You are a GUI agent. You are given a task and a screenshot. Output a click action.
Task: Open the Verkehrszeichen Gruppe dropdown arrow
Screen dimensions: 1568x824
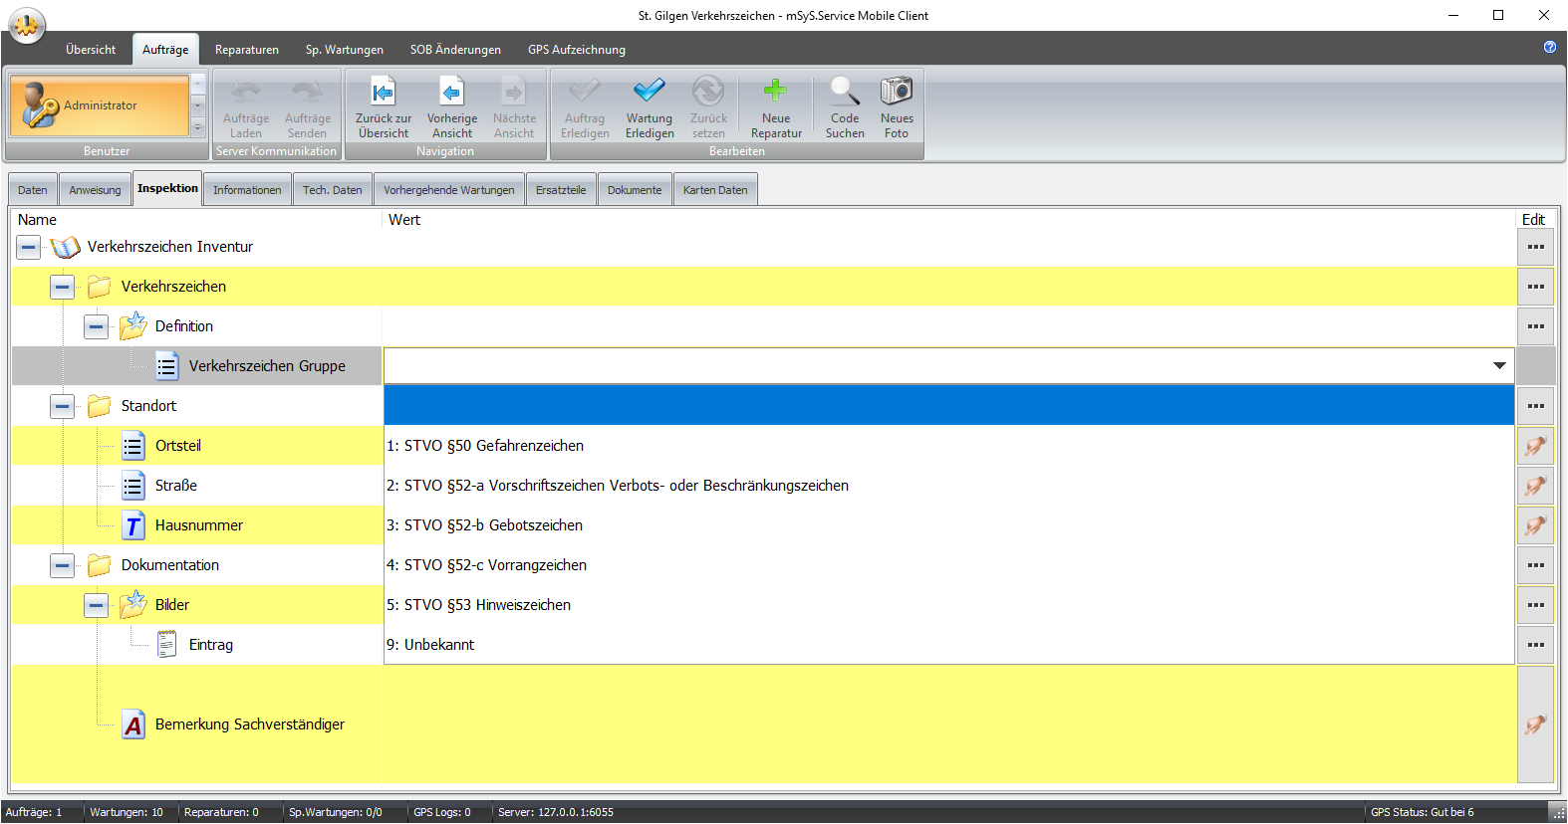point(1498,366)
